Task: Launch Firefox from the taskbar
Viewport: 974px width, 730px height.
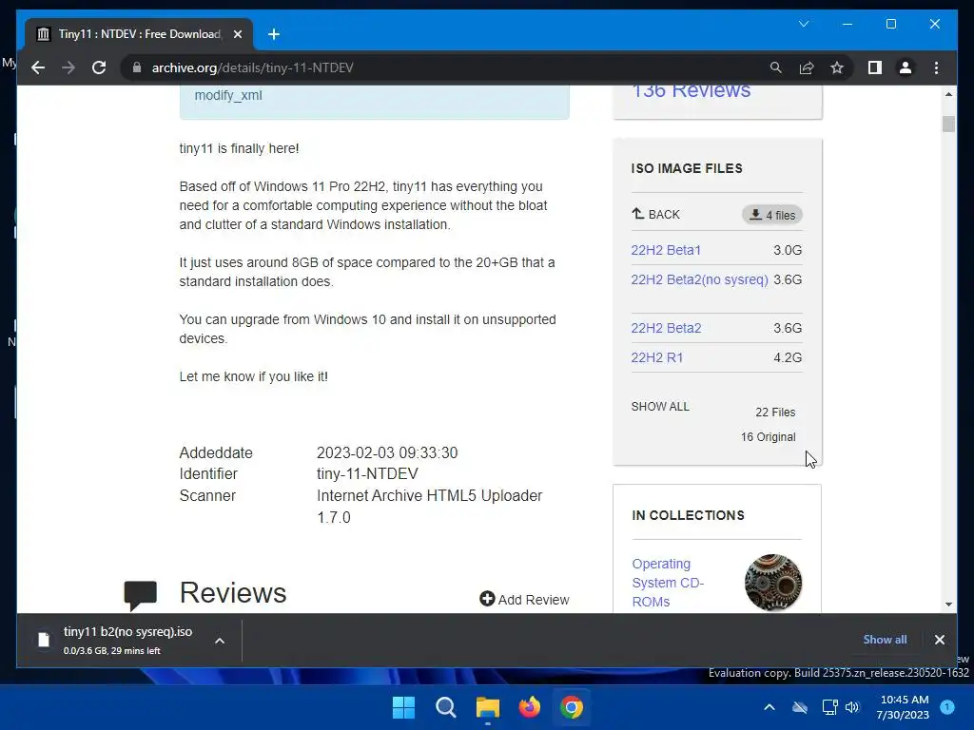Action: coord(529,707)
